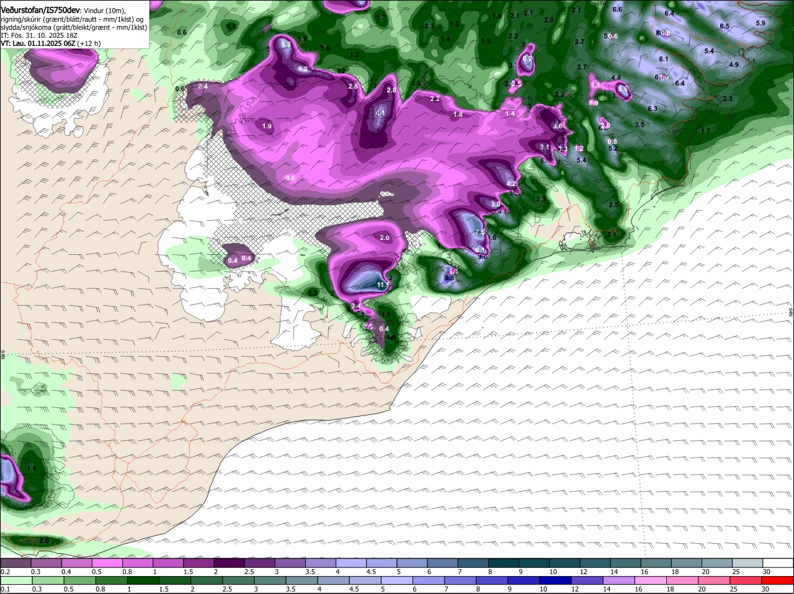Viewport: 794px width, 594px height.
Task: Click the pale grey snow swatch between 20 and 25
Action: tap(717, 562)
